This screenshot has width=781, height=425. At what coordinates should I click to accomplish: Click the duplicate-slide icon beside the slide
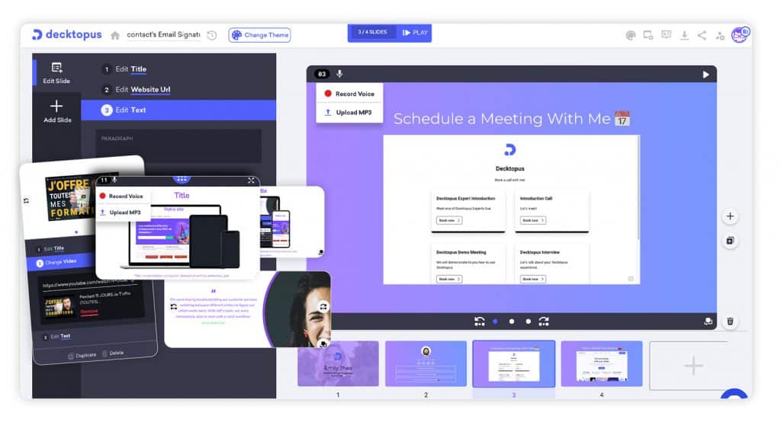click(x=730, y=241)
